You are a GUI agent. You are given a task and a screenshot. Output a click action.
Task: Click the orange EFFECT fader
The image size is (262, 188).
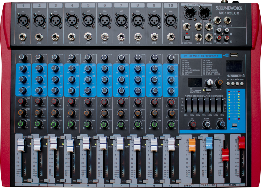tap(192, 145)
